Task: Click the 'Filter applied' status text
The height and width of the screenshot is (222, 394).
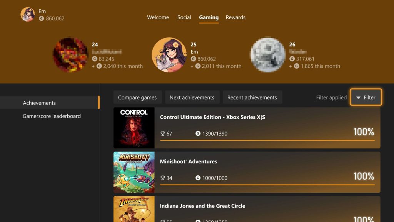Action: (331, 98)
